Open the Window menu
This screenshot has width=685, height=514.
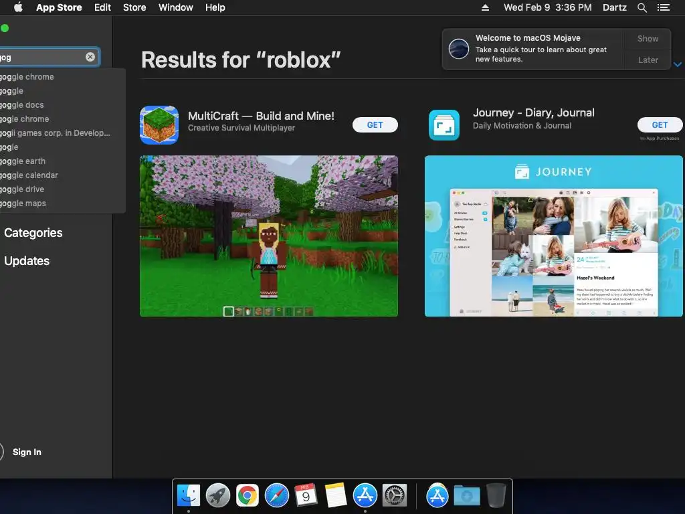click(176, 7)
